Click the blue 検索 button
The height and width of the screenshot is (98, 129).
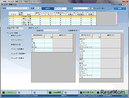[120, 8]
